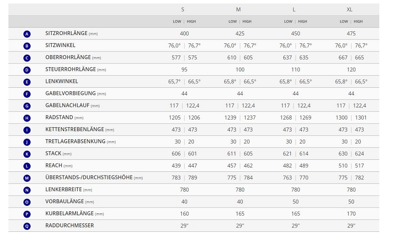Click the K badge beside Stack
This screenshot has width=403, height=237.
pyautogui.click(x=27, y=154)
